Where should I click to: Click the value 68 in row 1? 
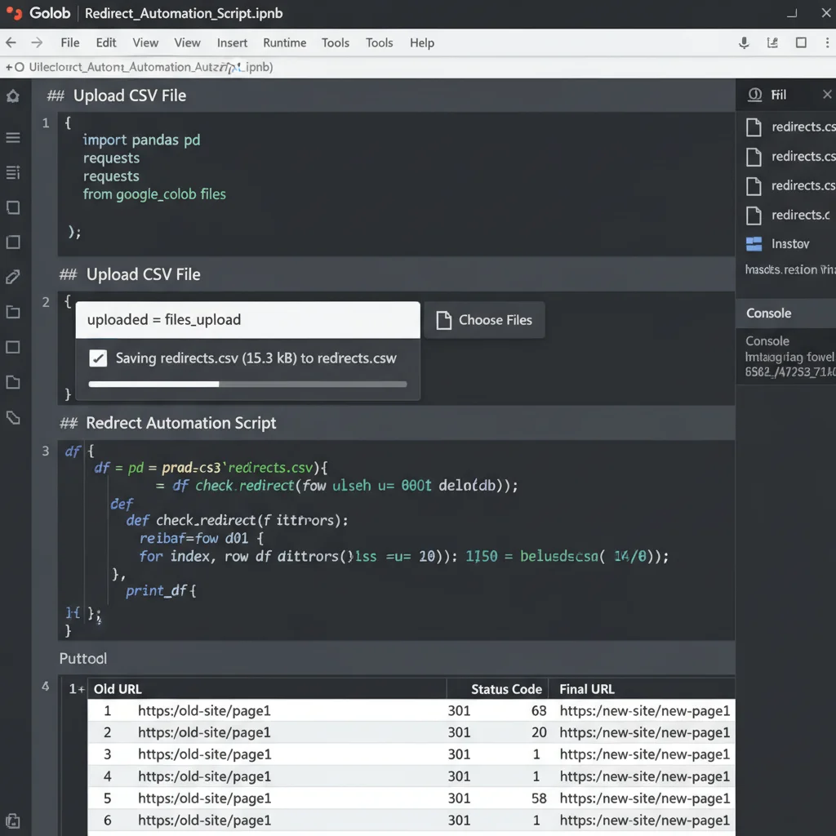point(539,711)
